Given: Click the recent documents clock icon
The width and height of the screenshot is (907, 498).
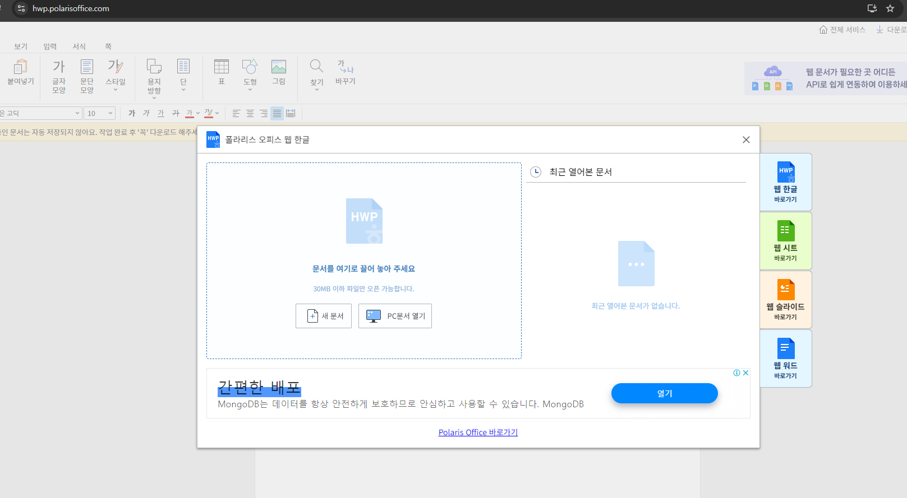Looking at the screenshot, I should point(536,172).
